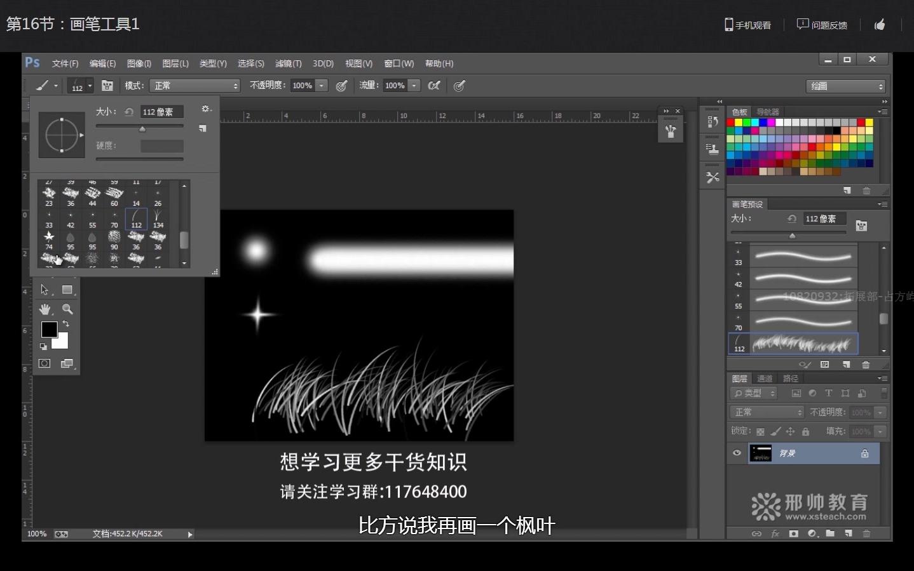Open brush picker gear settings menu
This screenshot has width=914, height=571.
pyautogui.click(x=206, y=109)
